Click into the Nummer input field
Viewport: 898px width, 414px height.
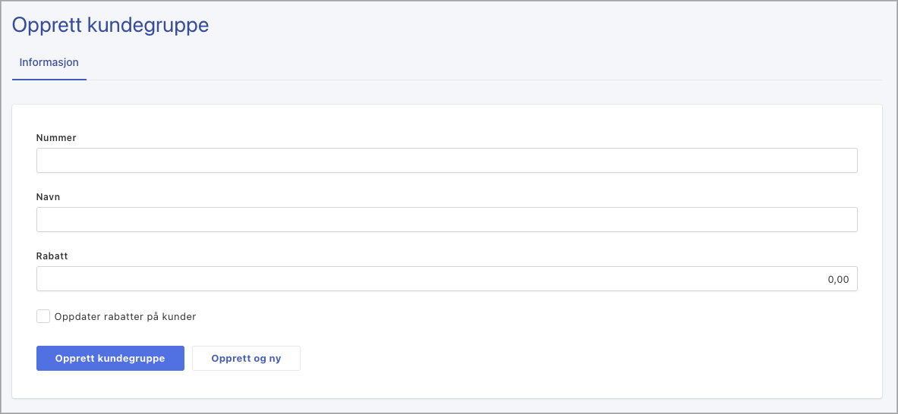pyautogui.click(x=446, y=161)
